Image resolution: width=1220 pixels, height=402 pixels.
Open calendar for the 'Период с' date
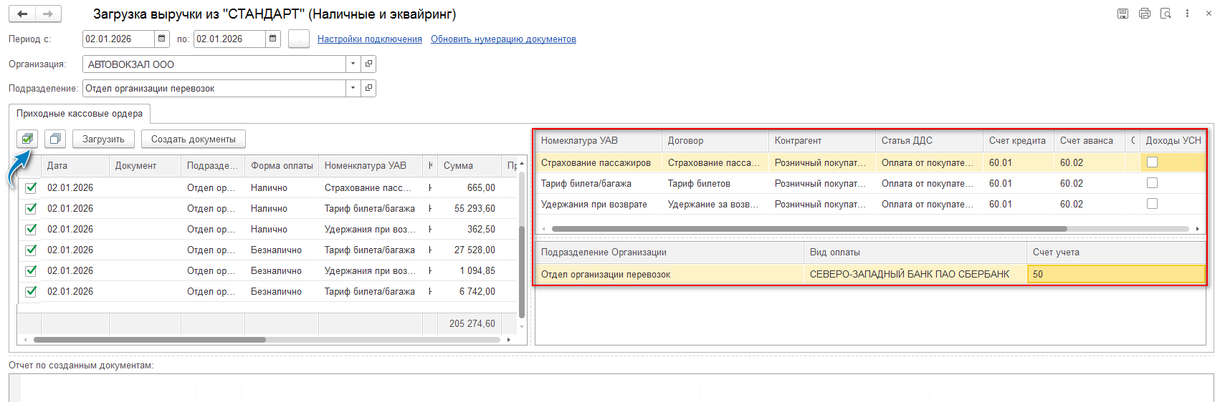[162, 39]
